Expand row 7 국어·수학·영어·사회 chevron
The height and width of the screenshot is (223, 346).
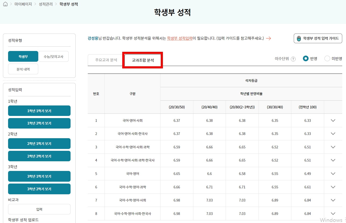(333, 200)
